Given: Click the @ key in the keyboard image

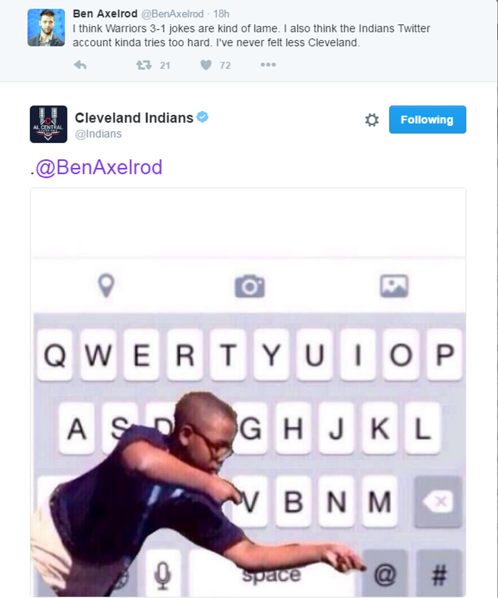Looking at the screenshot, I should click(x=385, y=574).
